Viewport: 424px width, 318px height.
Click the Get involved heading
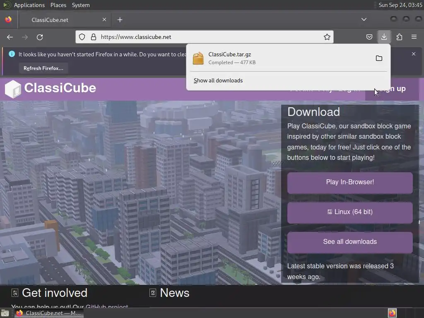[x=55, y=293]
